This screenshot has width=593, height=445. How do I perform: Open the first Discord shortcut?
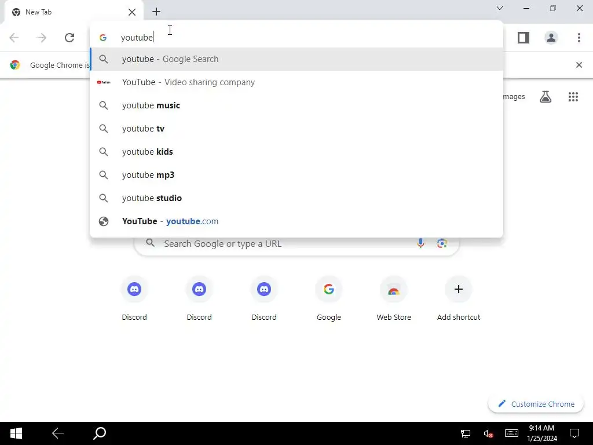[x=134, y=299]
